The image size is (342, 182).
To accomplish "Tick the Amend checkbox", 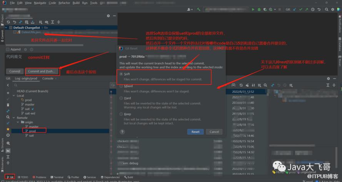I will (x=8, y=49).
